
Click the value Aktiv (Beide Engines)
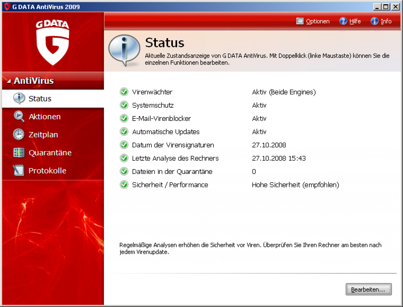click(284, 92)
